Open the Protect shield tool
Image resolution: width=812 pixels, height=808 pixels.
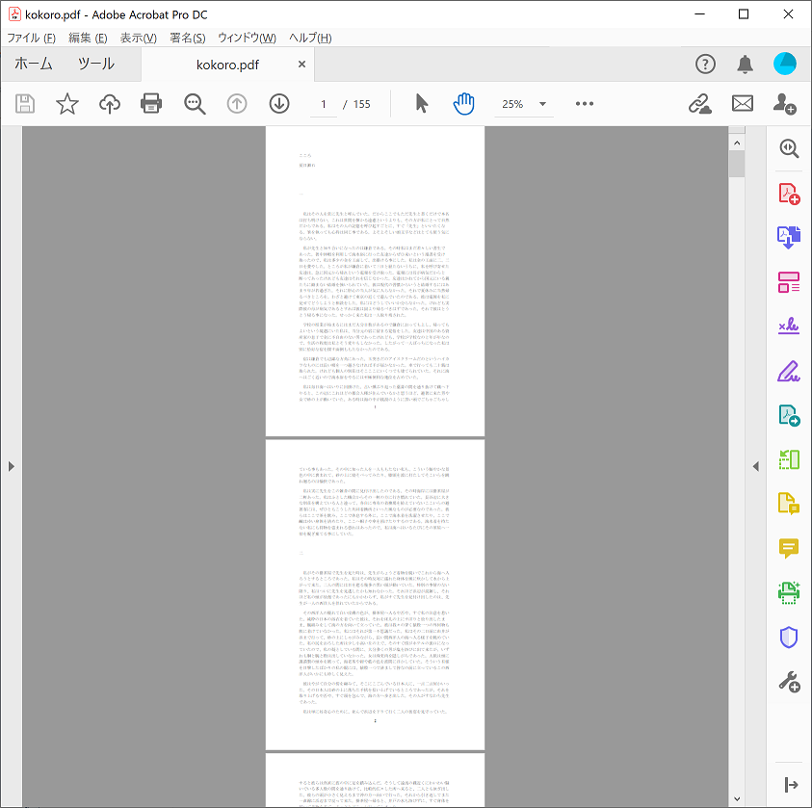(x=789, y=638)
